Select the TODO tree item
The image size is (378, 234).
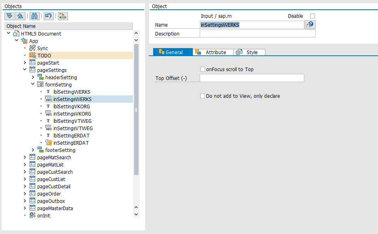(x=44, y=55)
